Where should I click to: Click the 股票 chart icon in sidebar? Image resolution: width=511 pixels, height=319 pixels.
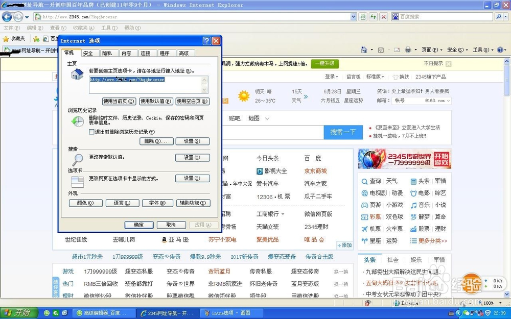(x=413, y=229)
